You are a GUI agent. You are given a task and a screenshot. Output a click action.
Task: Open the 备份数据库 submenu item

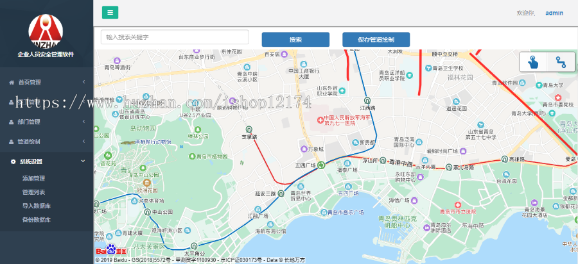pyautogui.click(x=37, y=220)
